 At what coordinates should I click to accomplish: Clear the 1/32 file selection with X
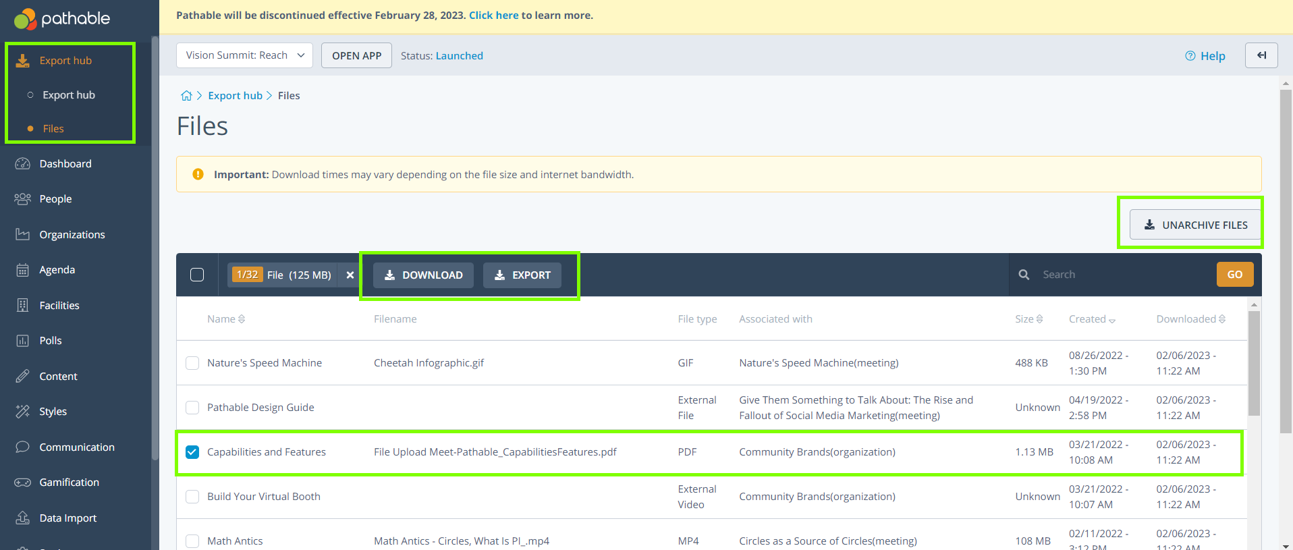pyautogui.click(x=350, y=275)
